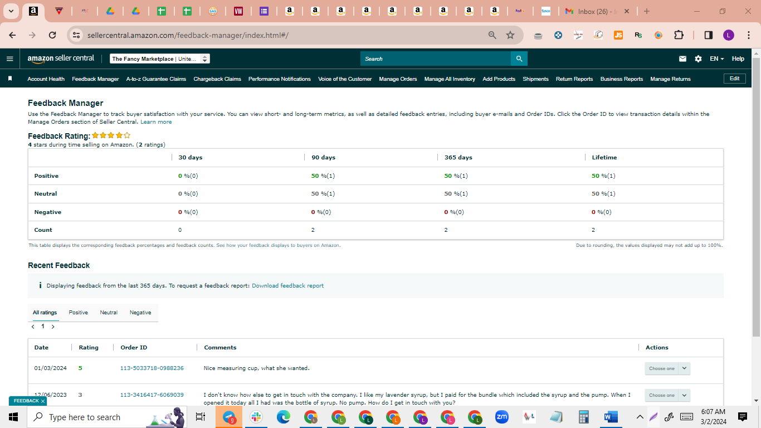The height and width of the screenshot is (428, 761).
Task: Open the Windows Start menu
Action: 13,417
